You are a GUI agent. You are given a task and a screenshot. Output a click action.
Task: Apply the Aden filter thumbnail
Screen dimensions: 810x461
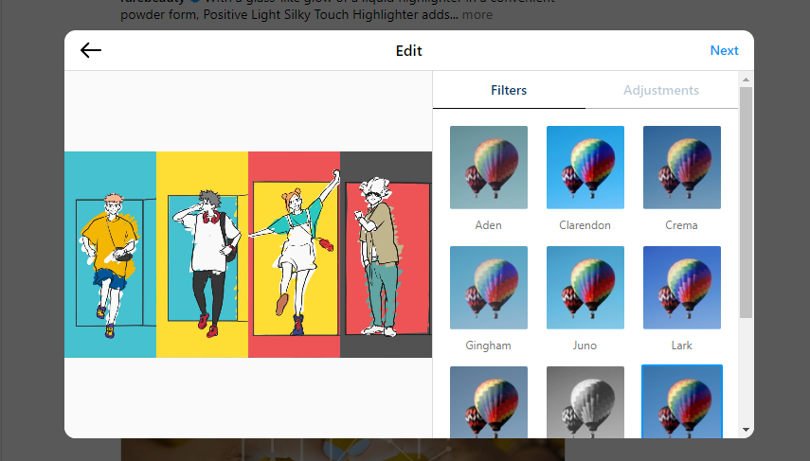coord(488,165)
